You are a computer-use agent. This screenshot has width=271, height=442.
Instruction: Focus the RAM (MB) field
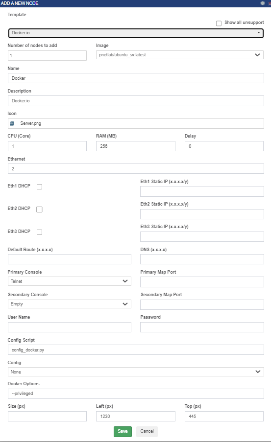135,146
